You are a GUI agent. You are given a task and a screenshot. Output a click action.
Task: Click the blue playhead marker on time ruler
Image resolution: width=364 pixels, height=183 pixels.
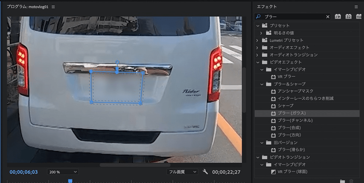pyautogui.click(x=70, y=181)
